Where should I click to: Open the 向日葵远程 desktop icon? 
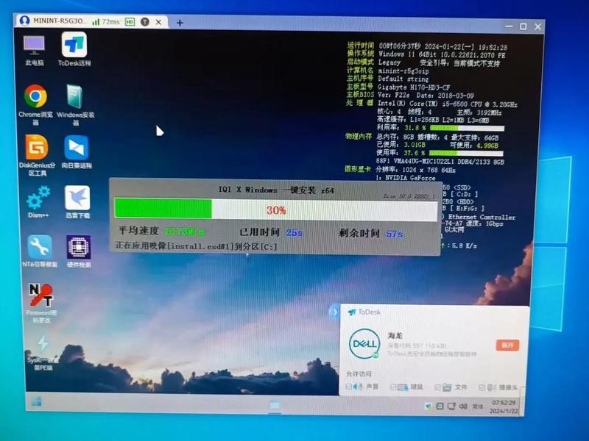point(77,152)
